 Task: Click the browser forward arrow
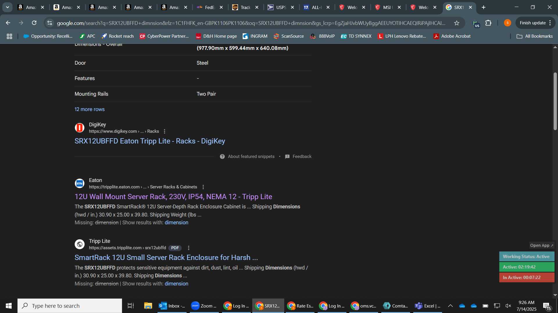coord(21,23)
